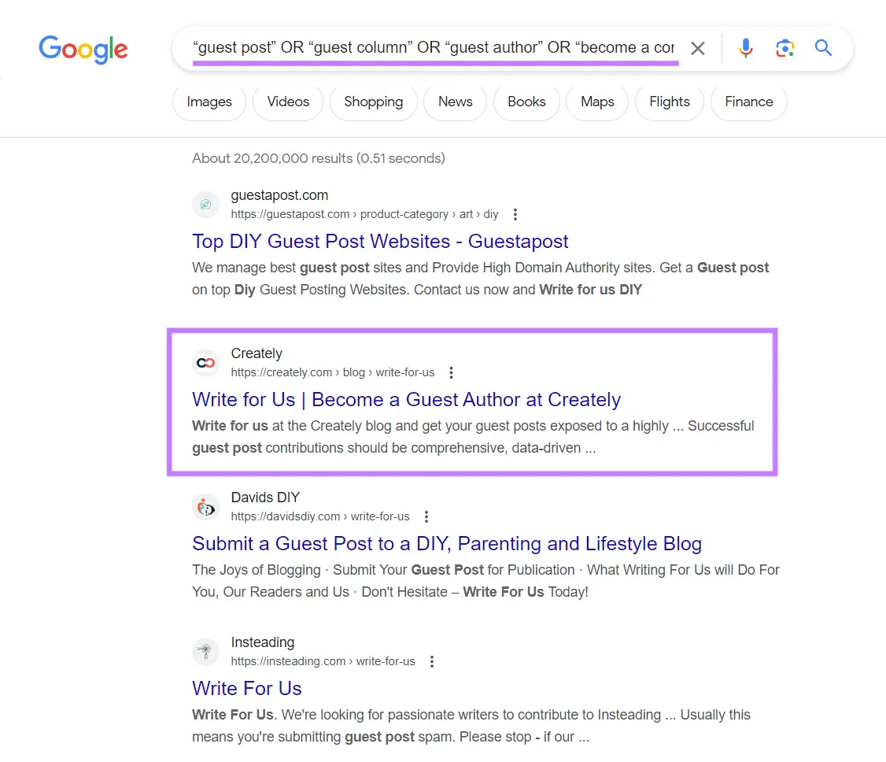Click the Google logo
Screen dimensions: 886x762
(83, 50)
